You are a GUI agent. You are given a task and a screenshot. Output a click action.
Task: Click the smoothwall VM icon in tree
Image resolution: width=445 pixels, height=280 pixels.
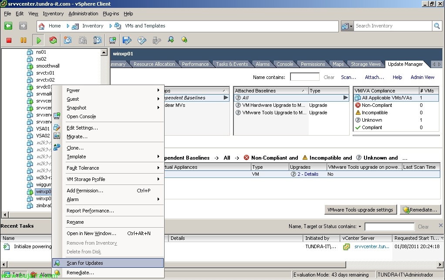pyautogui.click(x=30, y=66)
